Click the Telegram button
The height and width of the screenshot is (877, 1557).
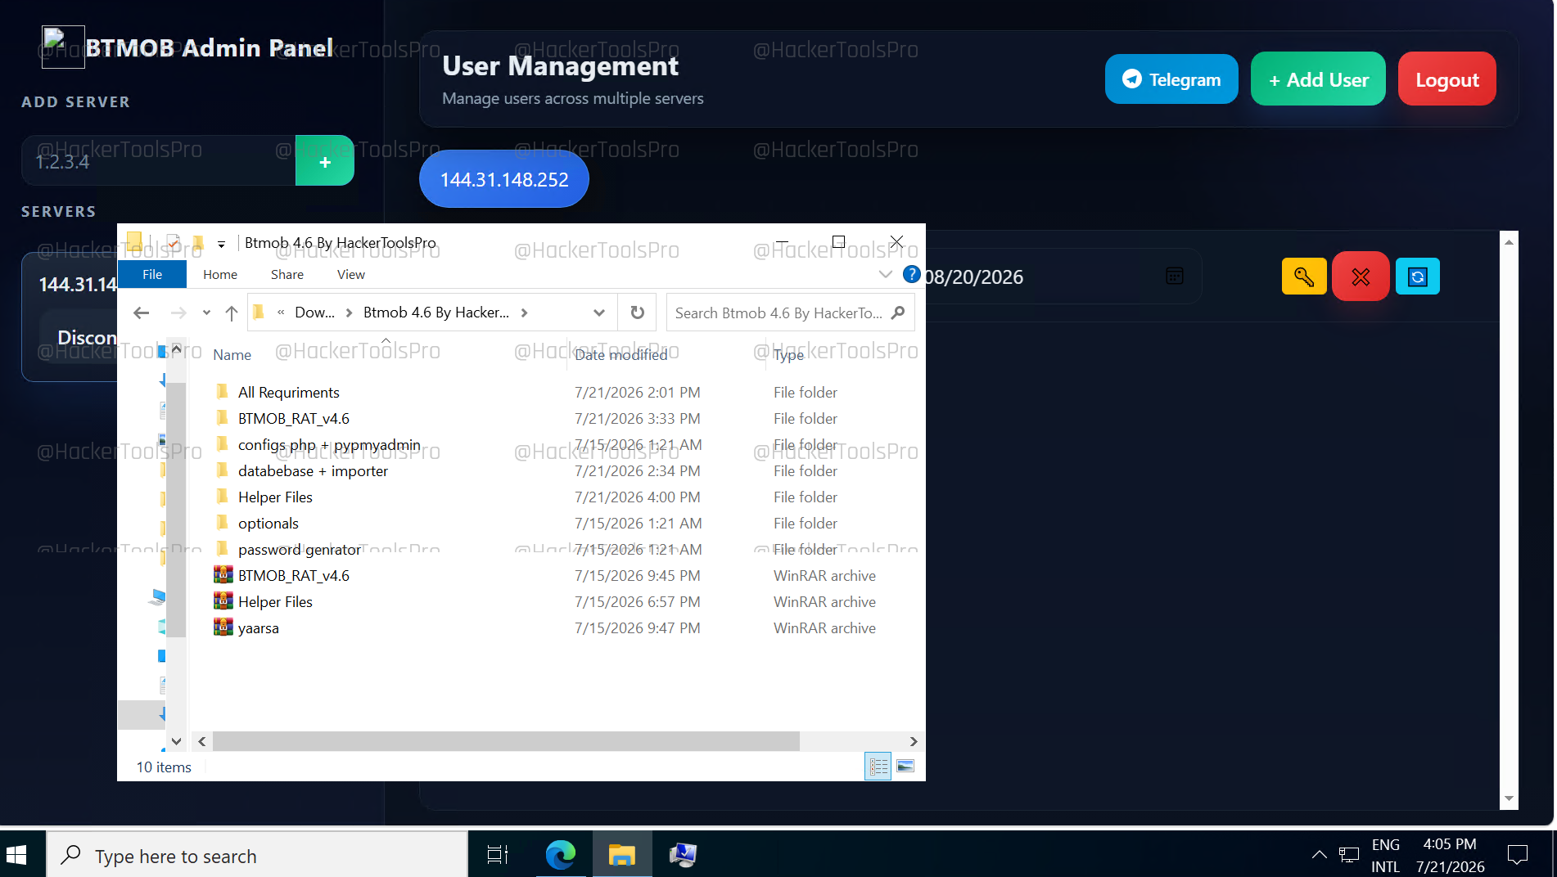point(1171,79)
